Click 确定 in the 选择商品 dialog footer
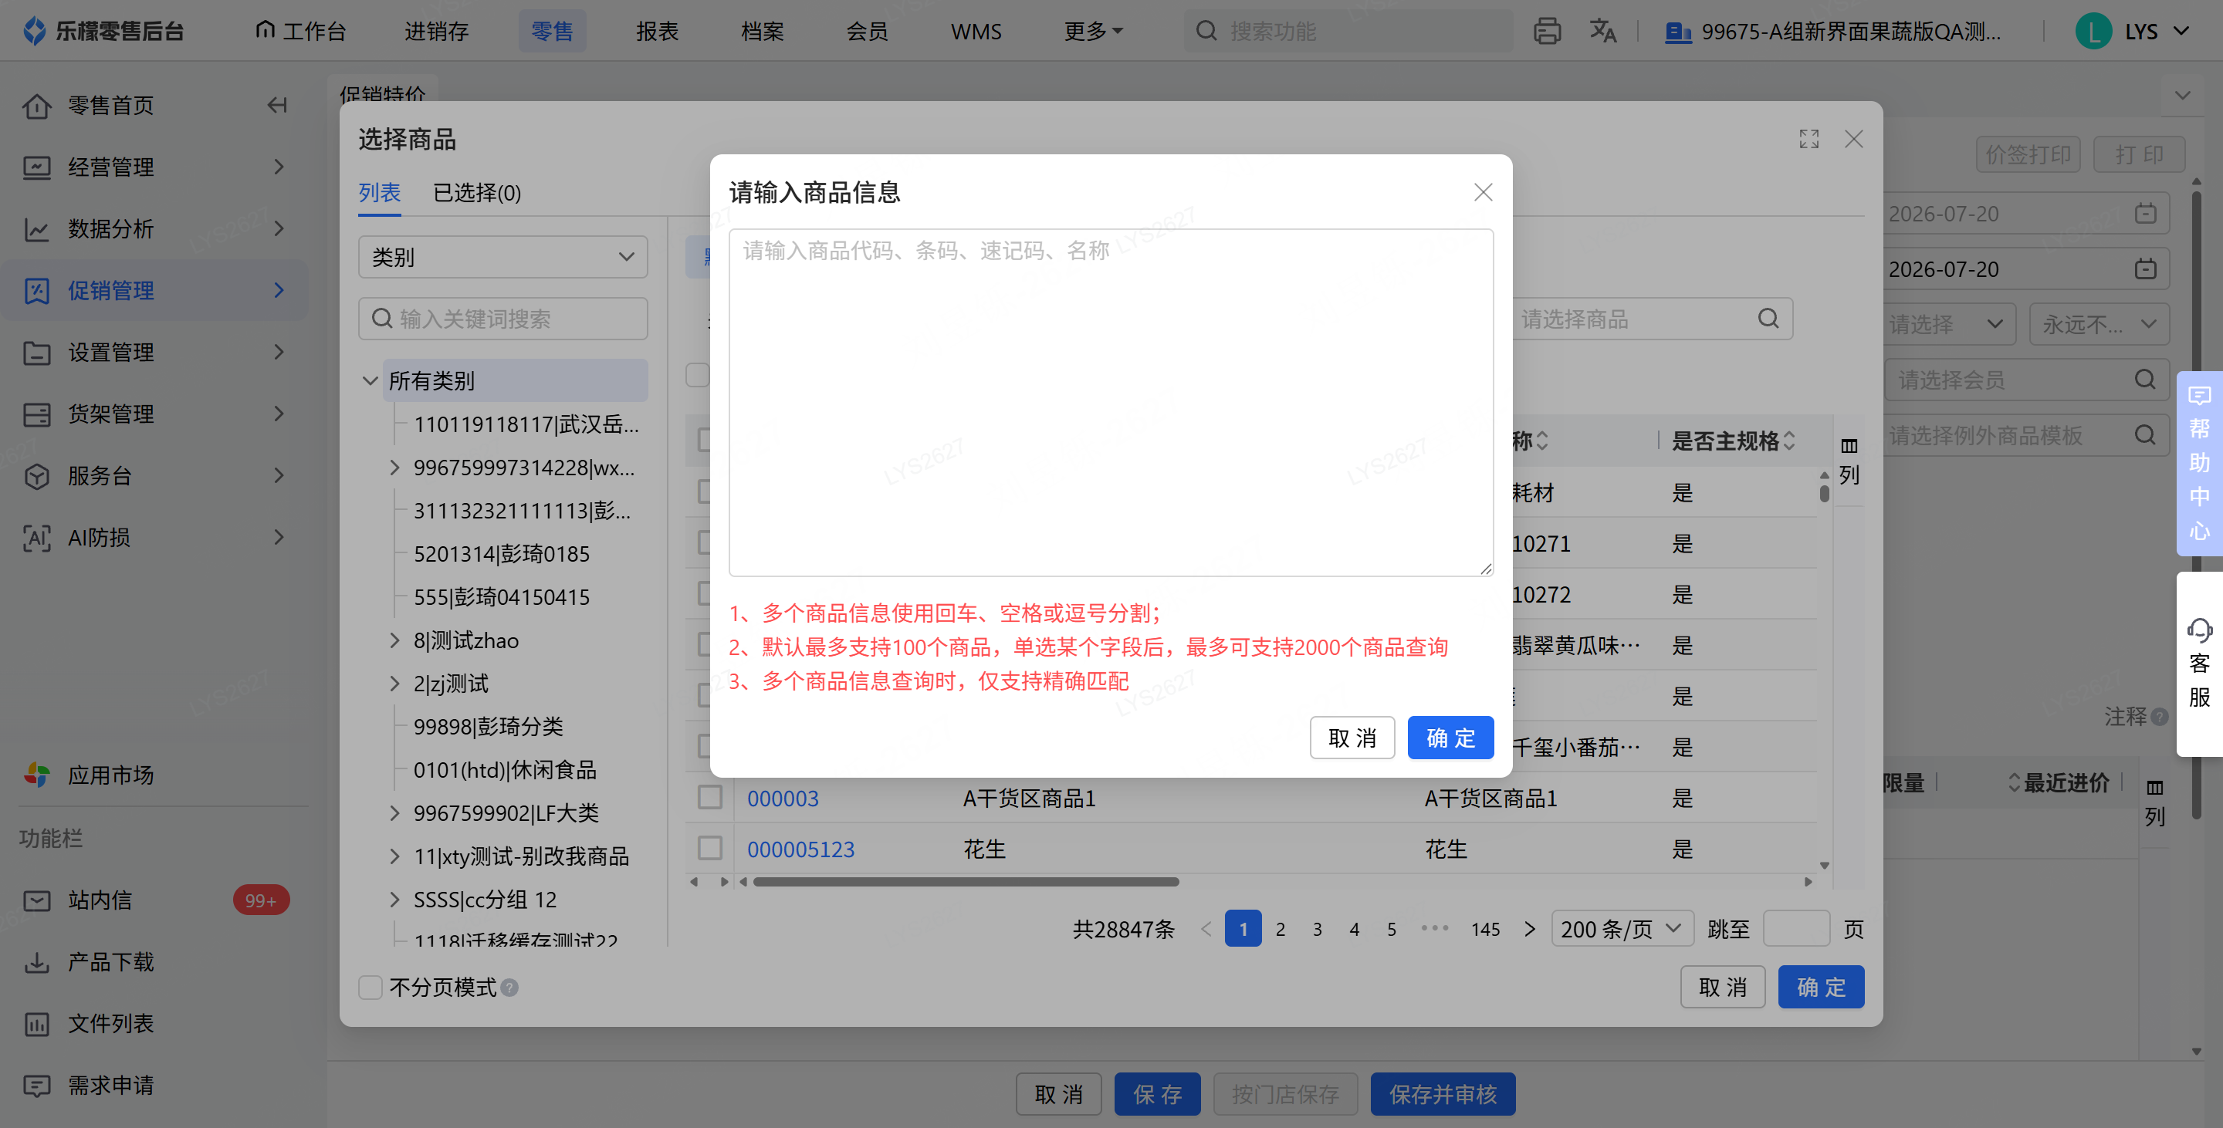Screen dimensions: 2223x1128 pyautogui.click(x=1821, y=987)
